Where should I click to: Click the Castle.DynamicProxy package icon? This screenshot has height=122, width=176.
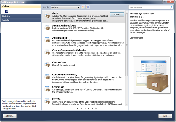click(47, 76)
